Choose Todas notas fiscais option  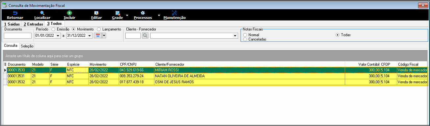click(338, 35)
